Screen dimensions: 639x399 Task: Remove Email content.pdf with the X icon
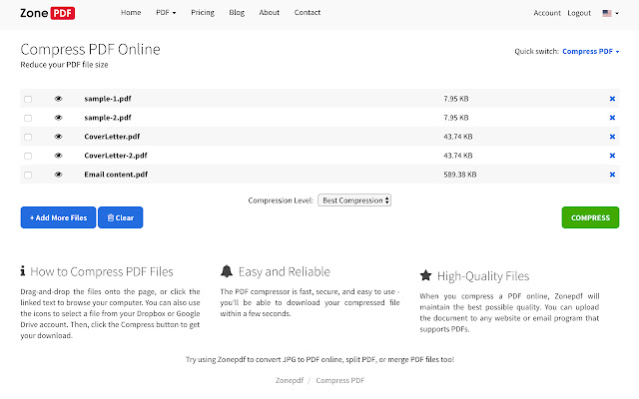click(x=612, y=175)
